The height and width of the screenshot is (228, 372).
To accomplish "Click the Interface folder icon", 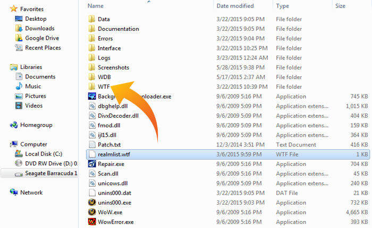I will pos(92,48).
